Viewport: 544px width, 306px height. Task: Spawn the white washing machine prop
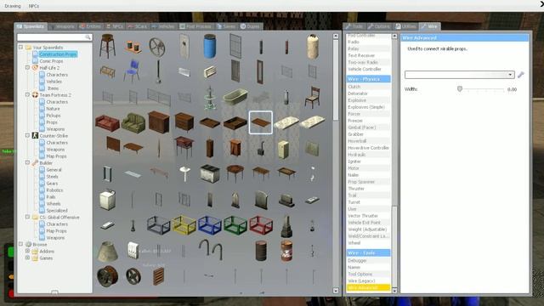107,200
